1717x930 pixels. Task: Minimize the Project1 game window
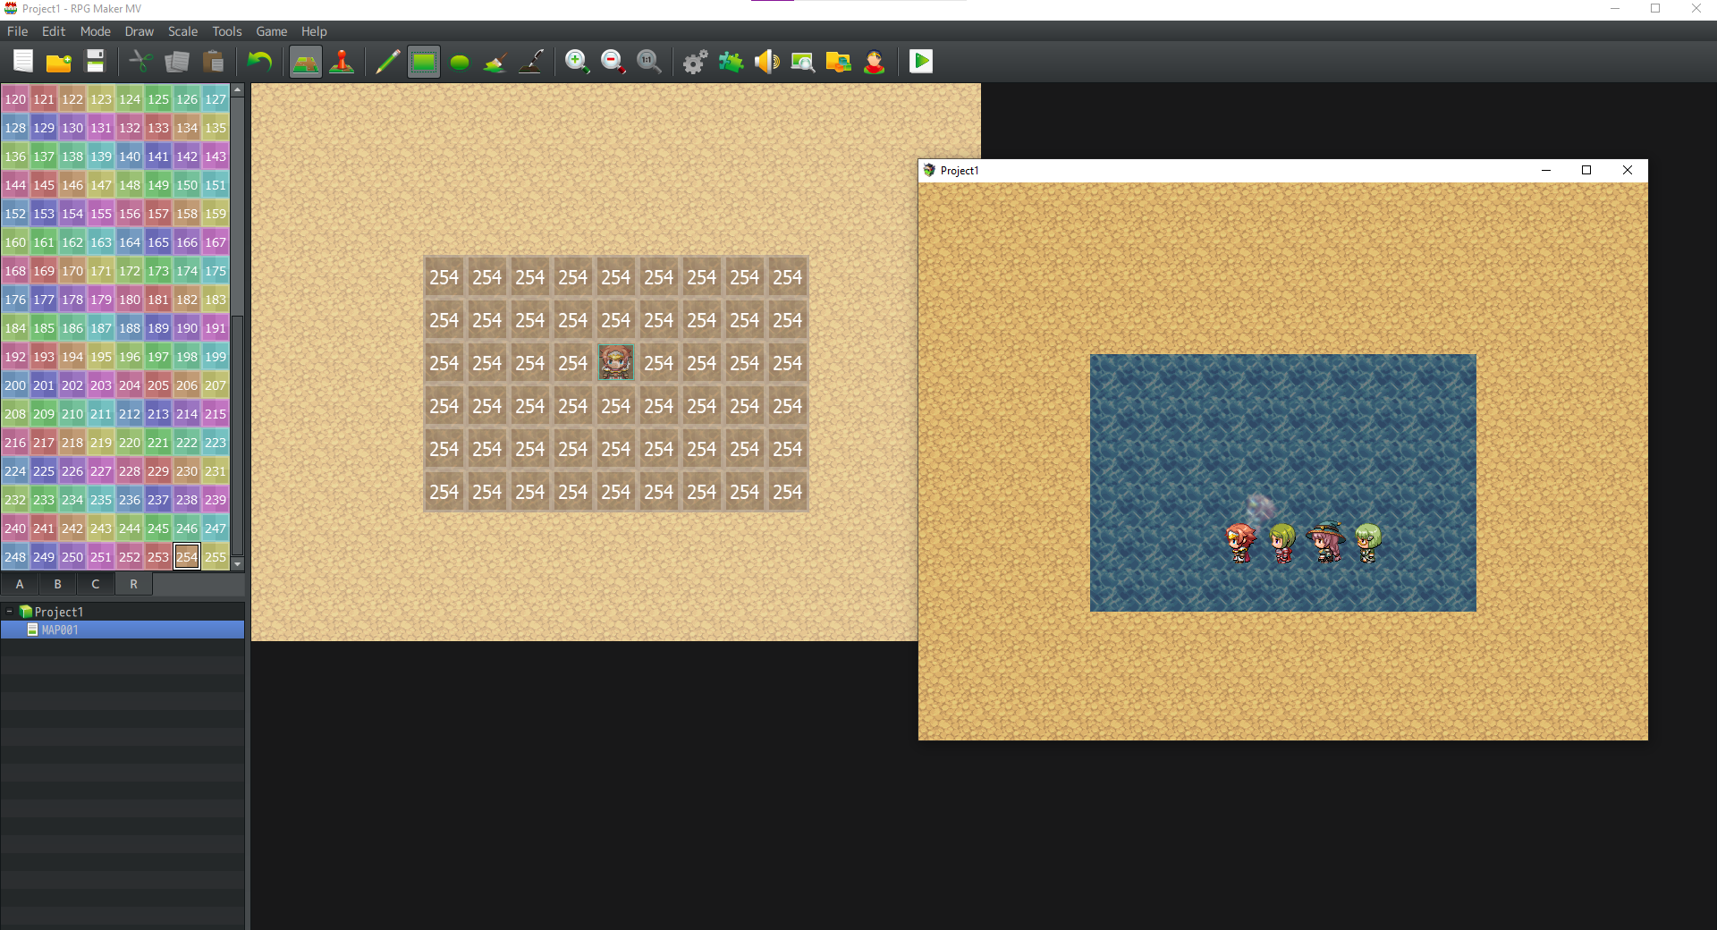(1546, 171)
